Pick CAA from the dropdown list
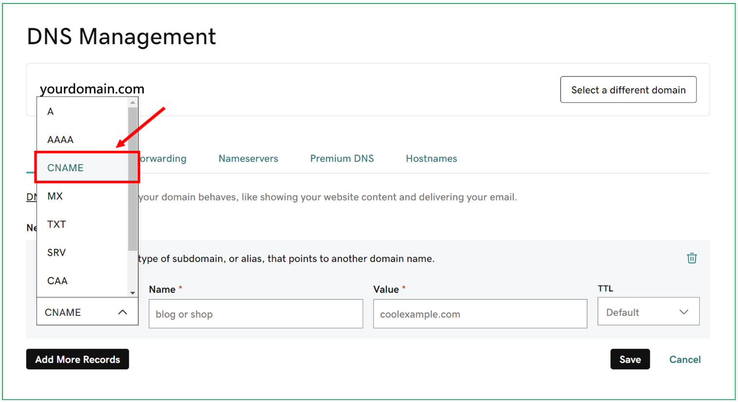Image resolution: width=738 pixels, height=402 pixels. (58, 281)
